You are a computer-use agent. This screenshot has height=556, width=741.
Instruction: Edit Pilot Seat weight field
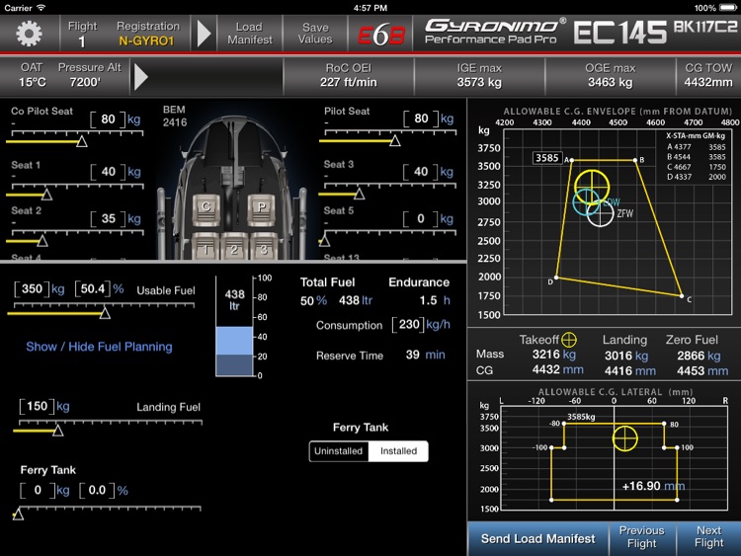coord(421,119)
